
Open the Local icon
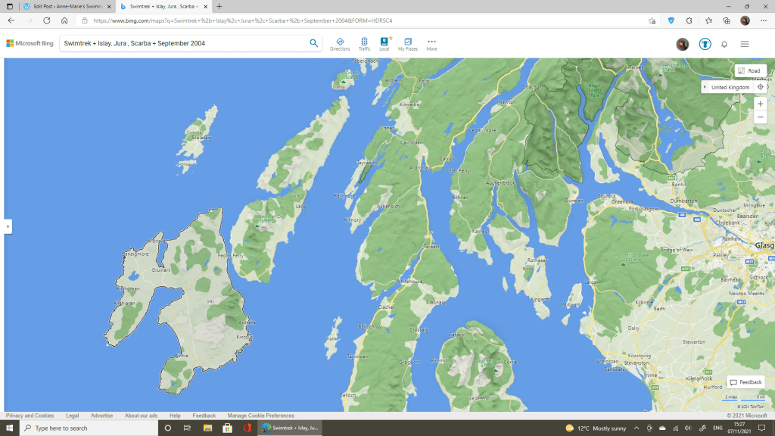pyautogui.click(x=384, y=43)
